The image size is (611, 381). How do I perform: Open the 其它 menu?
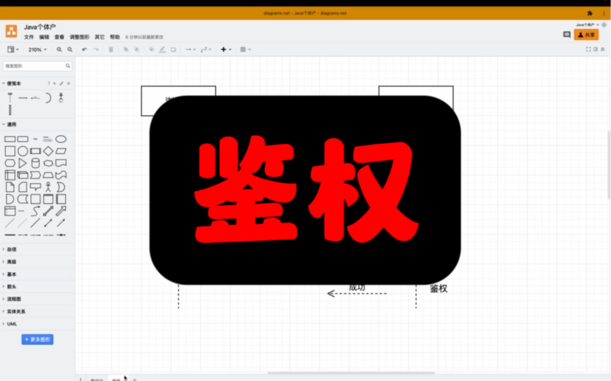tap(100, 37)
